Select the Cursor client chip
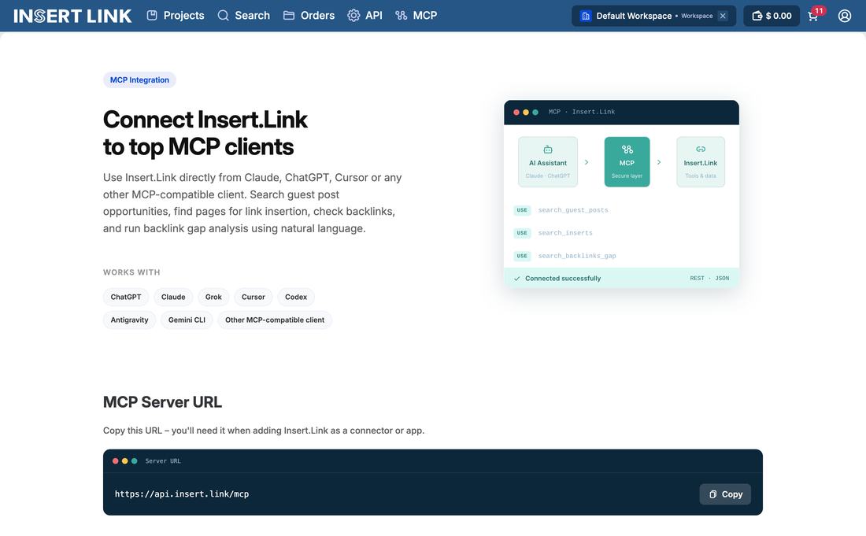 point(253,297)
